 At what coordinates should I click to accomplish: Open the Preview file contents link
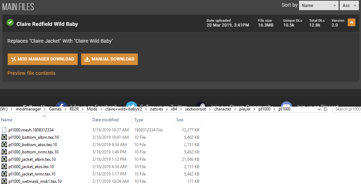click(x=31, y=73)
